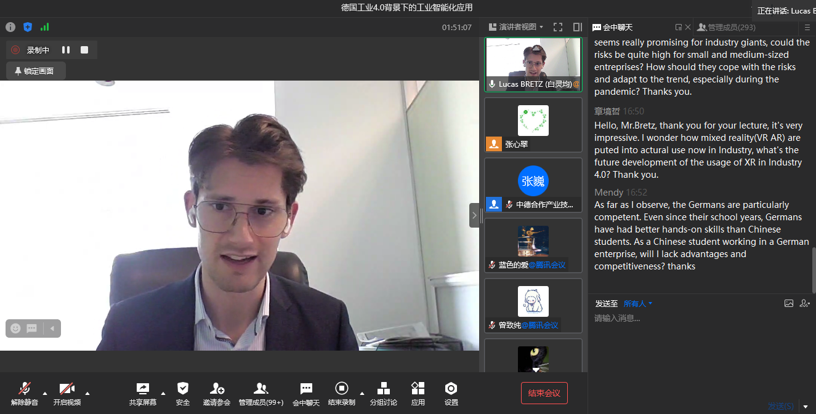Viewport: 816px width, 414px height.
Task: Click the meeting info icon
Action: pos(10,27)
